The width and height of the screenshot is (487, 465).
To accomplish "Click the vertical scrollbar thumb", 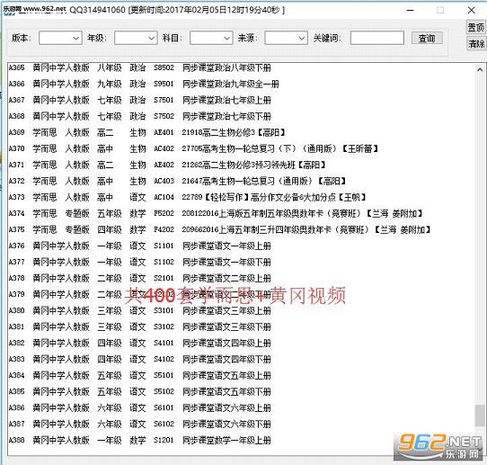I will 480,416.
